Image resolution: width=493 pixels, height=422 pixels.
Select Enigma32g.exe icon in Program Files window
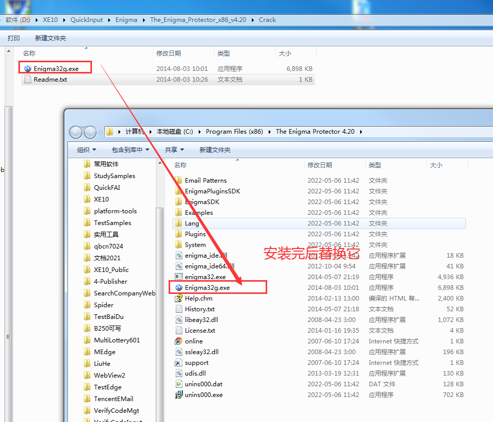click(179, 287)
